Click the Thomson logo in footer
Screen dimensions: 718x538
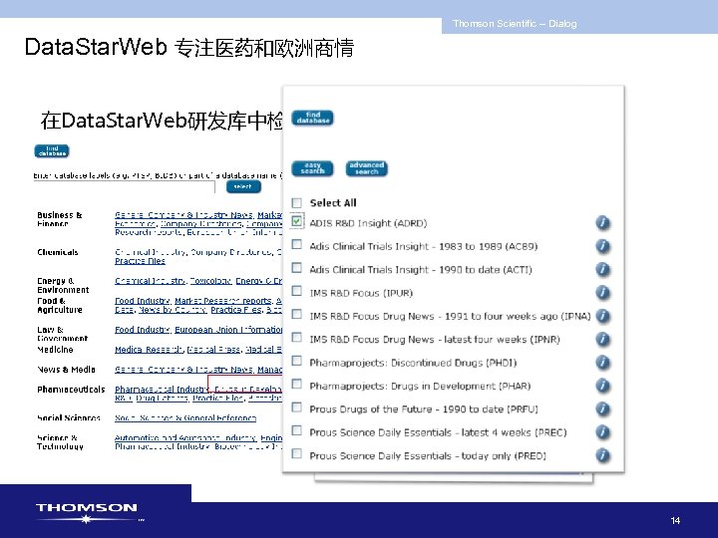[x=90, y=512]
